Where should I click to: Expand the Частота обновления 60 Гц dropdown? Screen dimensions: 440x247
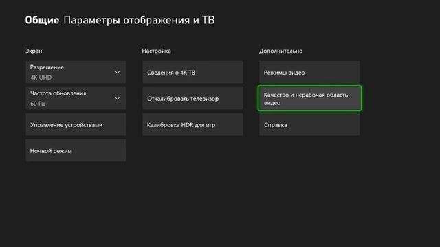(x=76, y=98)
